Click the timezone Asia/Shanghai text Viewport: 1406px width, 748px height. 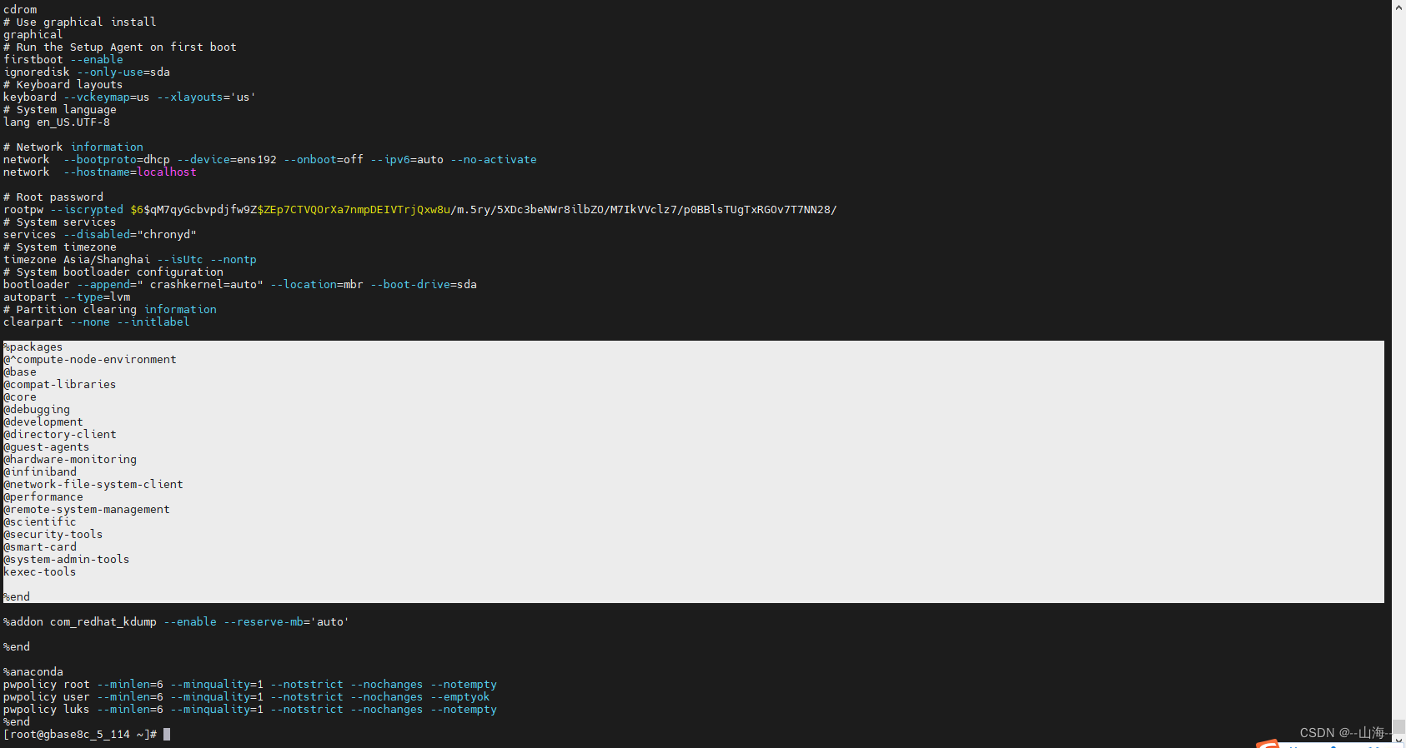coord(77,260)
